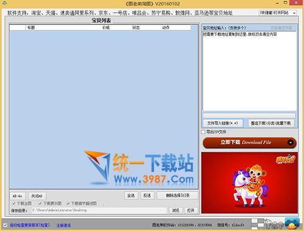Click the cartoon face icon in bottom status bar

click(x=274, y=224)
